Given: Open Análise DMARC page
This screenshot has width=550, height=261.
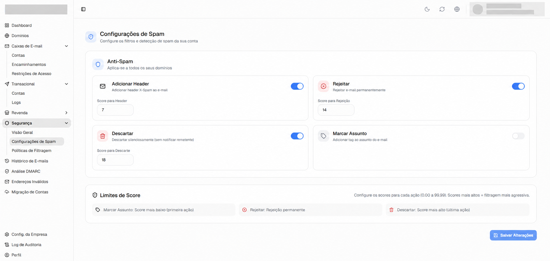Looking at the screenshot, I should pos(26,171).
